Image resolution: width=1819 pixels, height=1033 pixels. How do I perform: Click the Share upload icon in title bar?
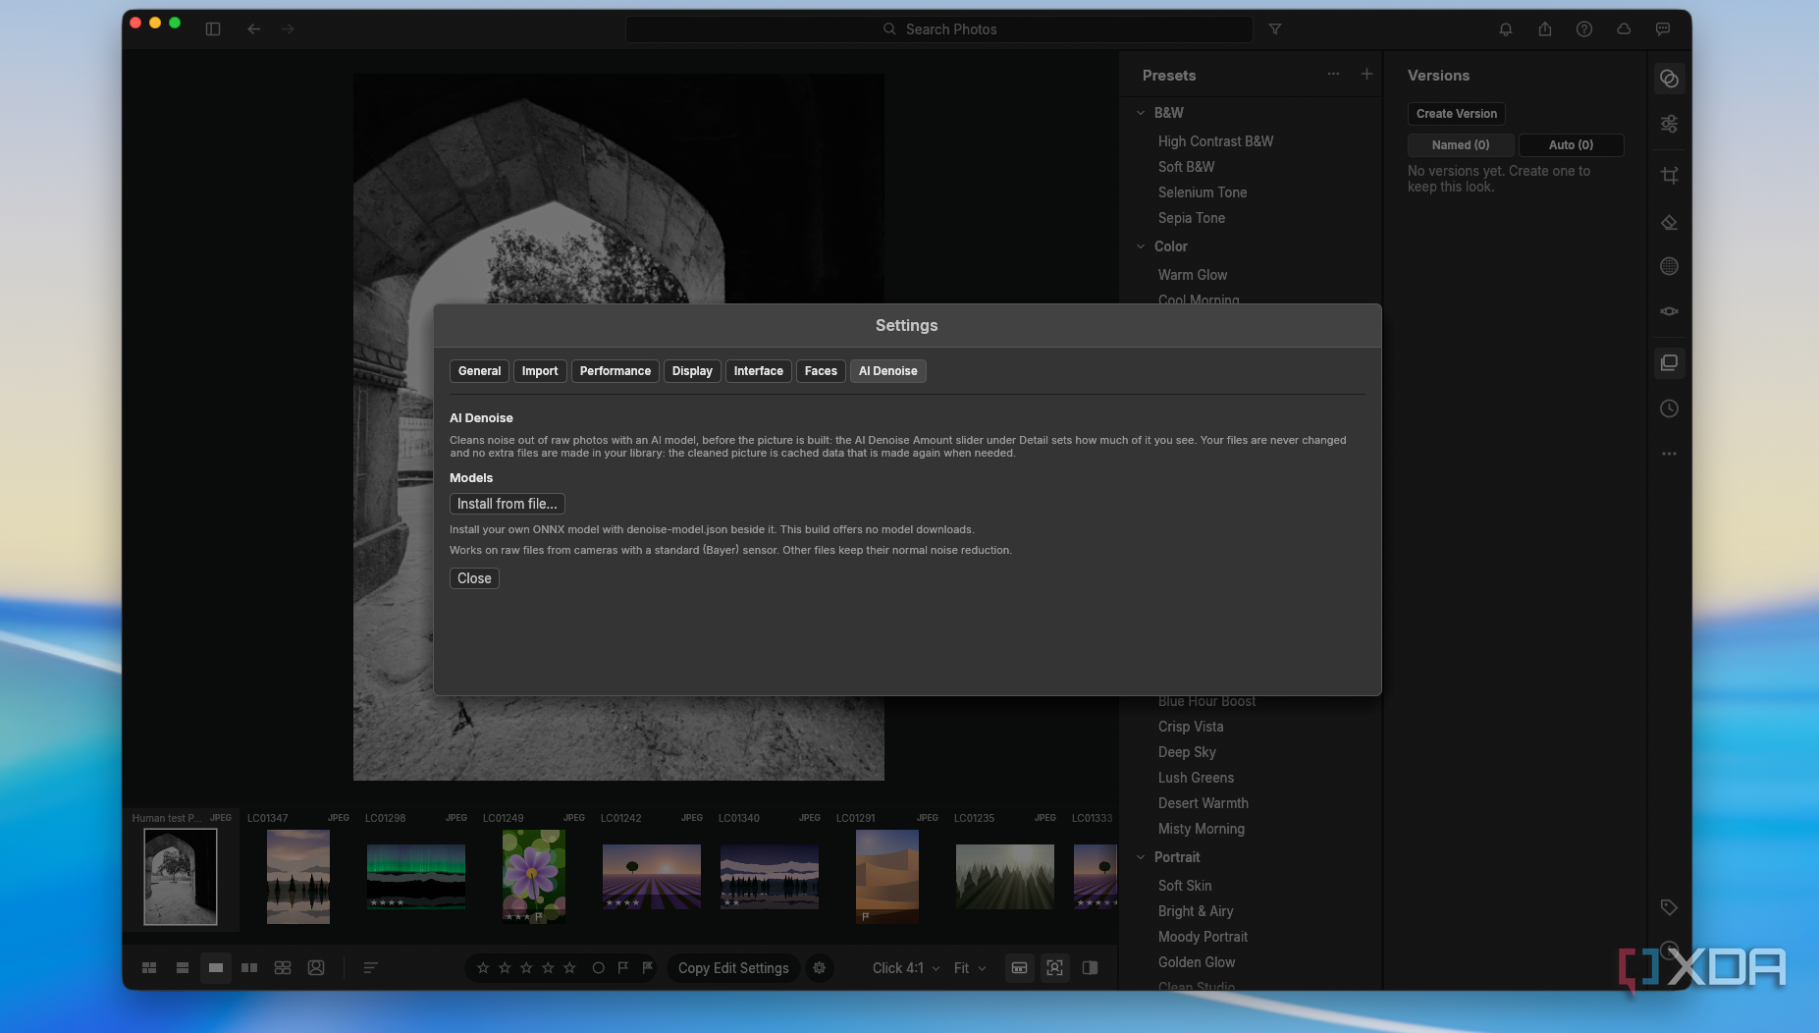click(x=1545, y=29)
